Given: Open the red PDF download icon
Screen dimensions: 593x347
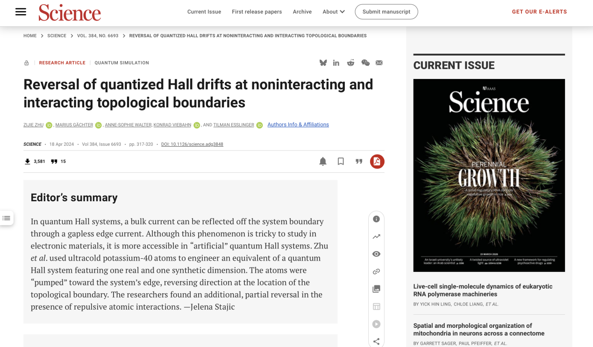Looking at the screenshot, I should [x=377, y=162].
